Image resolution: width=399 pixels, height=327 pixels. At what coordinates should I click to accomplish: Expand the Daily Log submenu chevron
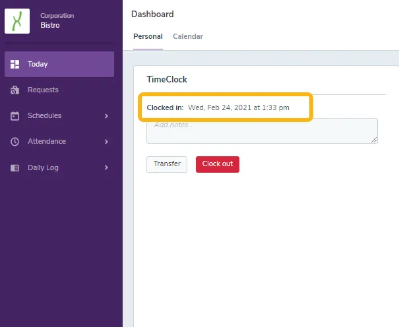pos(106,167)
